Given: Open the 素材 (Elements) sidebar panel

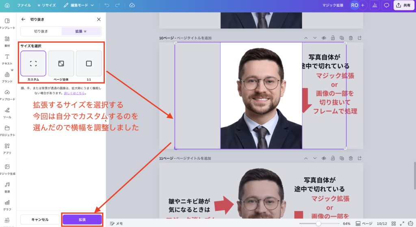Looking at the screenshot, I should (7, 41).
